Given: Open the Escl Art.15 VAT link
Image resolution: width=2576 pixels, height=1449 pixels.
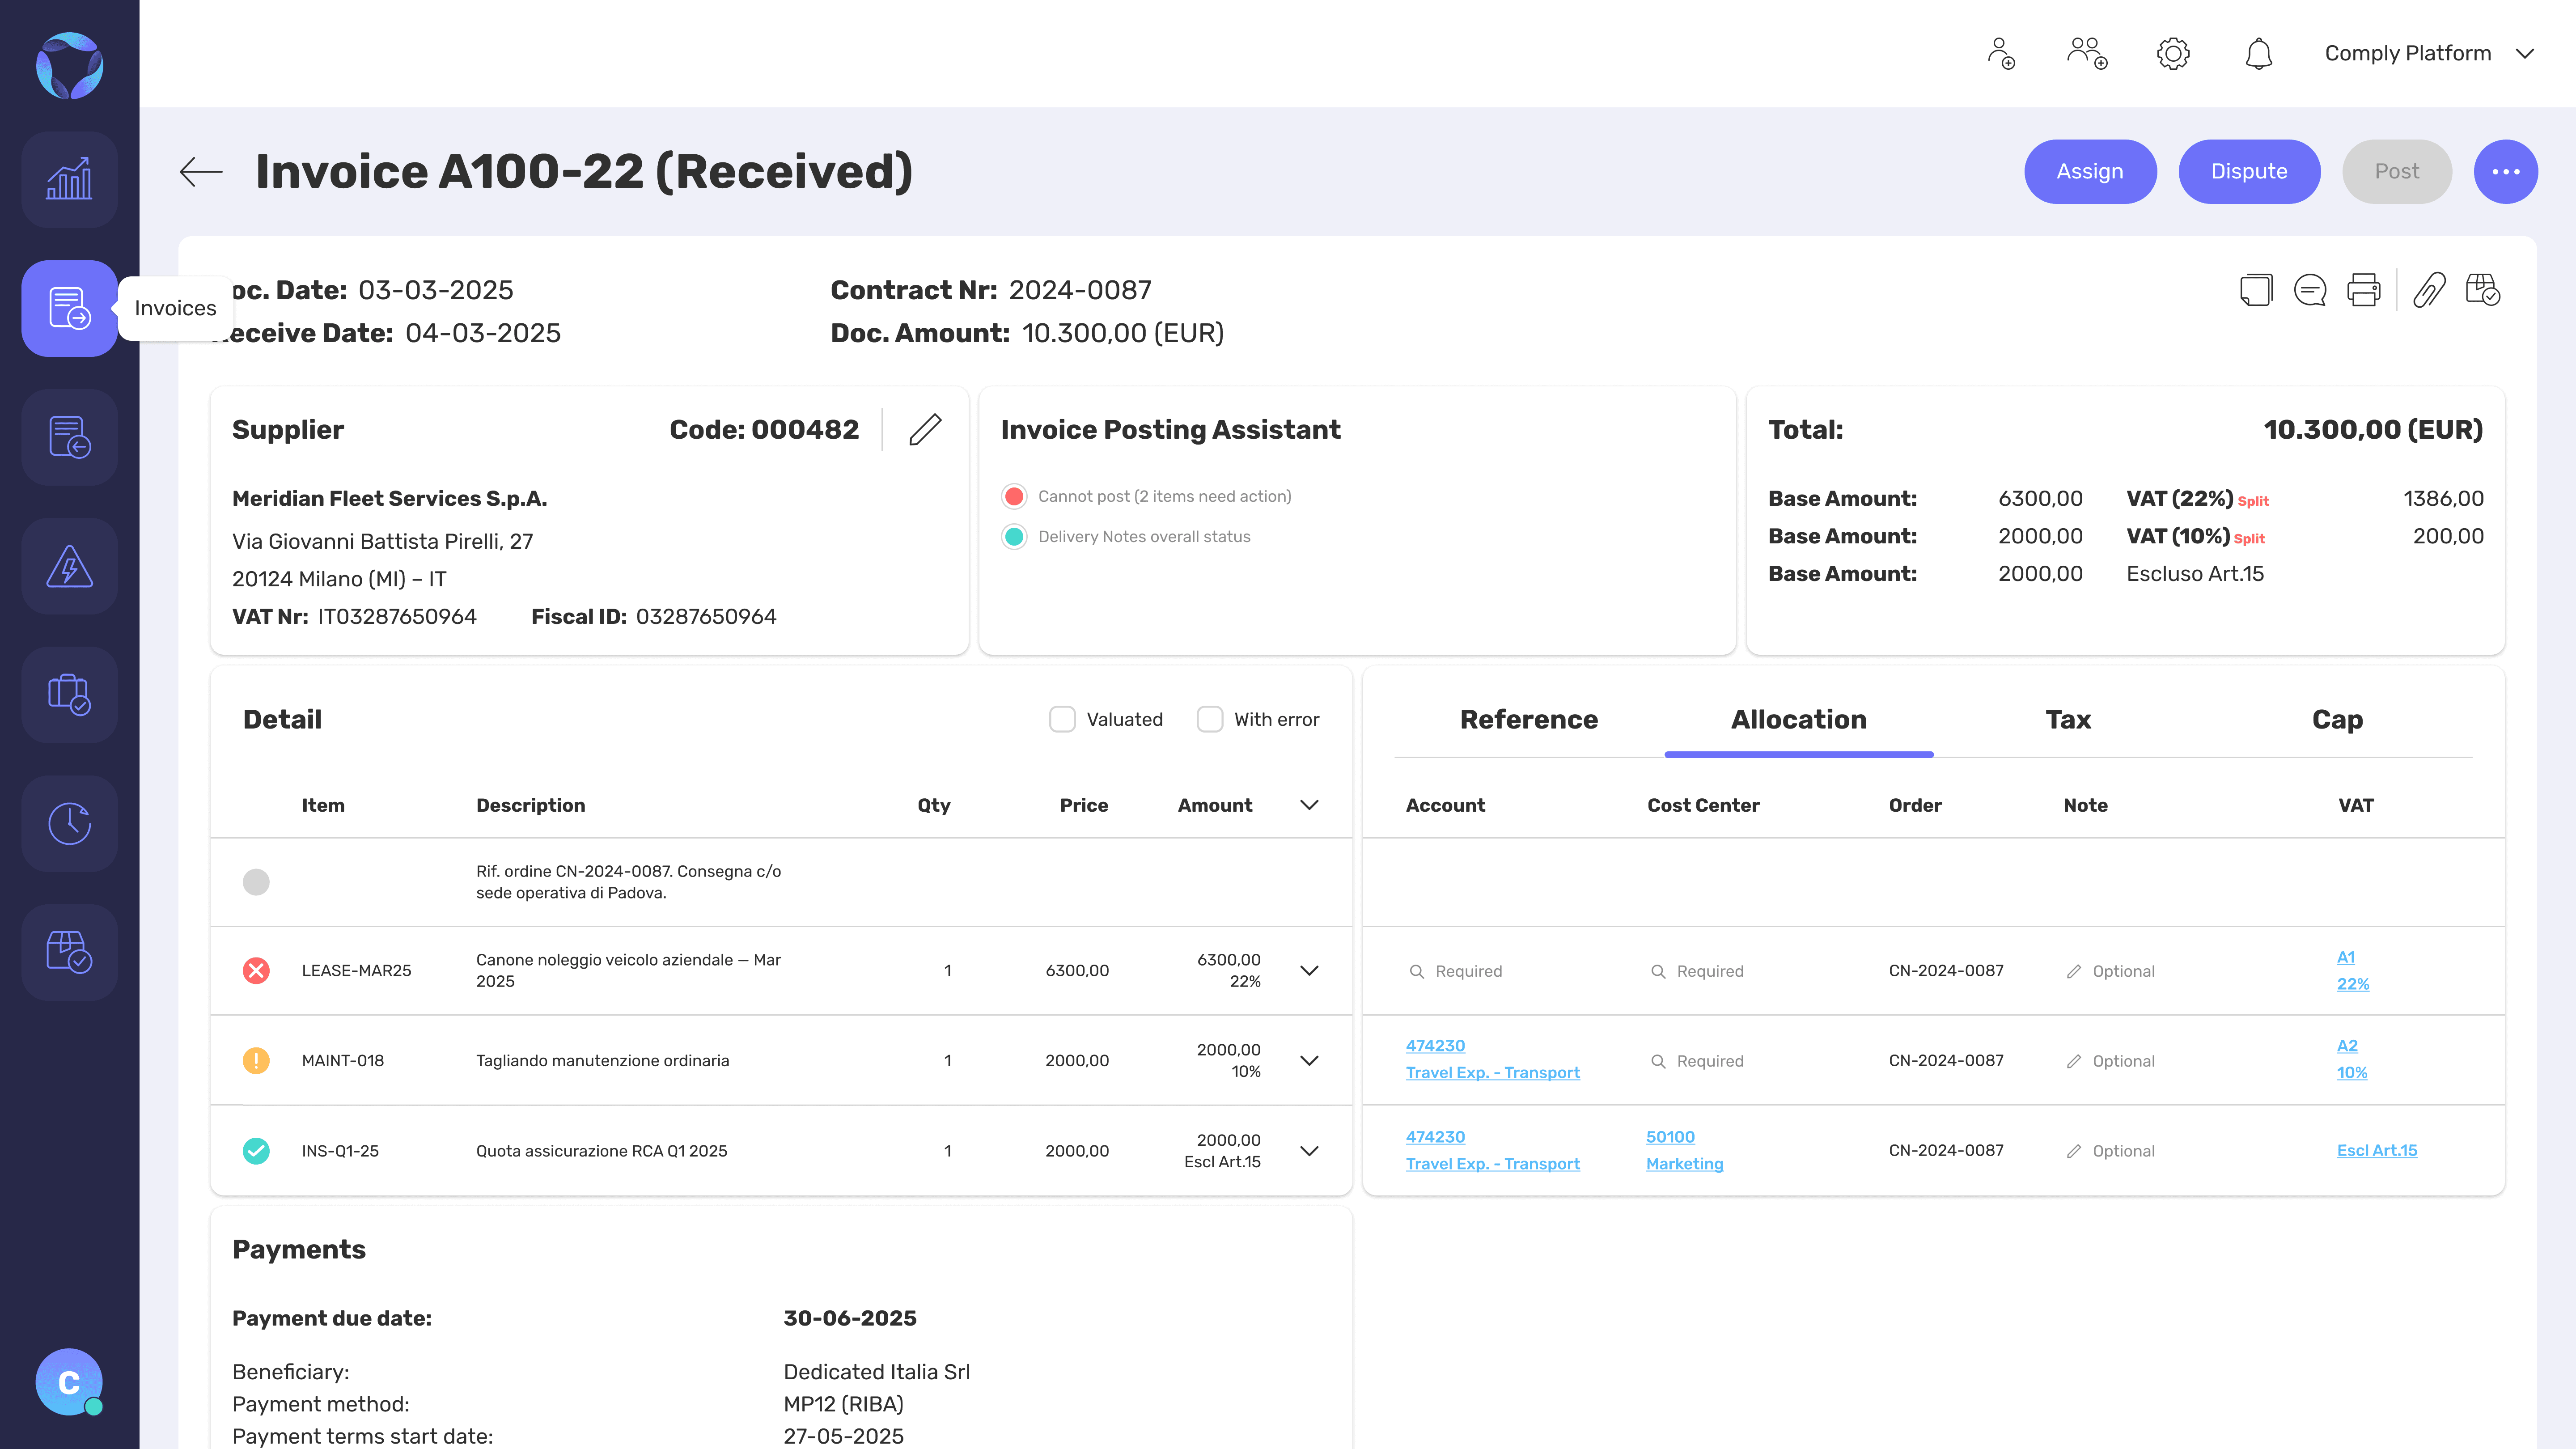Looking at the screenshot, I should [x=2377, y=1151].
